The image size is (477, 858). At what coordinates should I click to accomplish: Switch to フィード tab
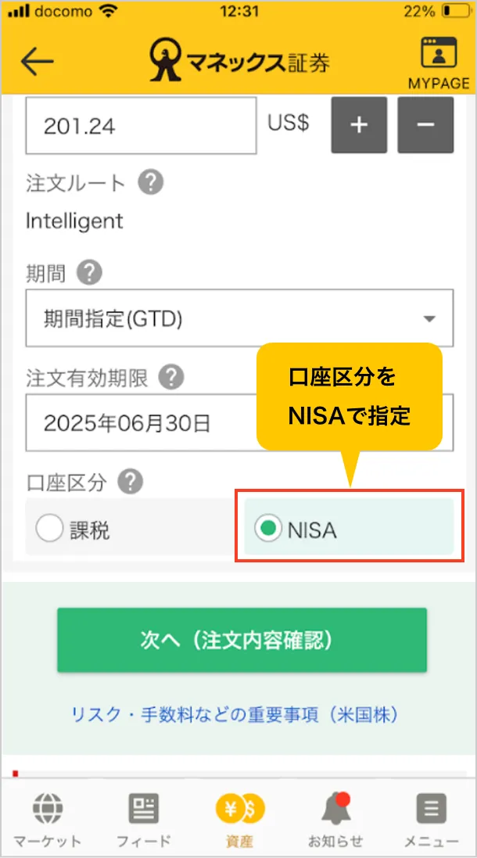point(143,819)
